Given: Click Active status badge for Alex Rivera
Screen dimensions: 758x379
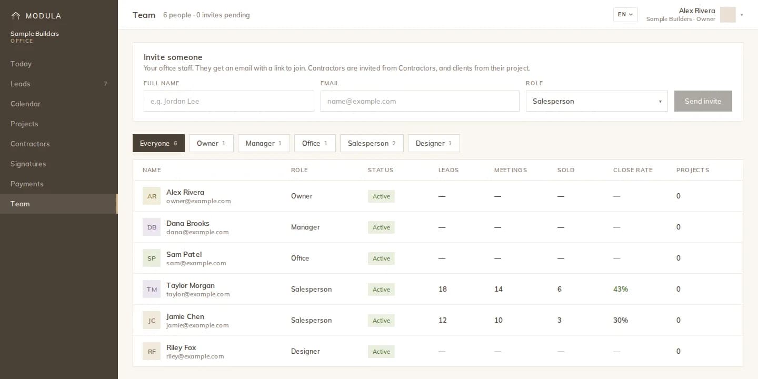Looking at the screenshot, I should pyautogui.click(x=381, y=196).
